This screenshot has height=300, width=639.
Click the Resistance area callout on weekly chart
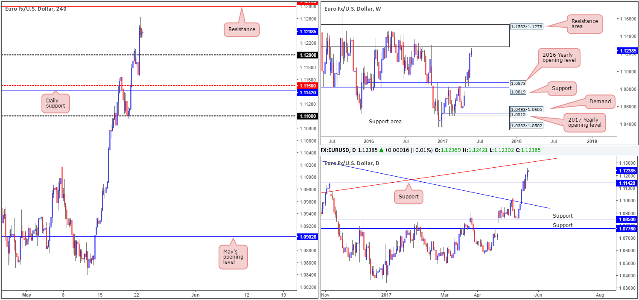pos(584,24)
